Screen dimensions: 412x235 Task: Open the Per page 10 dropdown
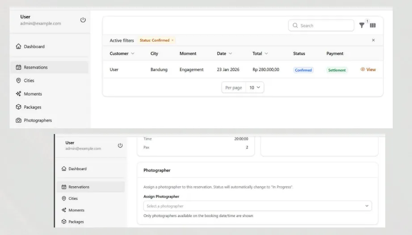pos(255,88)
